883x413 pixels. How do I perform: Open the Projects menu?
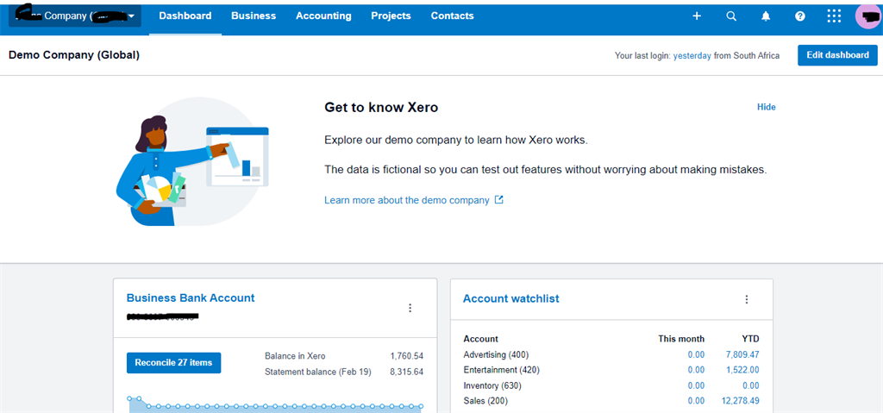pyautogui.click(x=391, y=16)
